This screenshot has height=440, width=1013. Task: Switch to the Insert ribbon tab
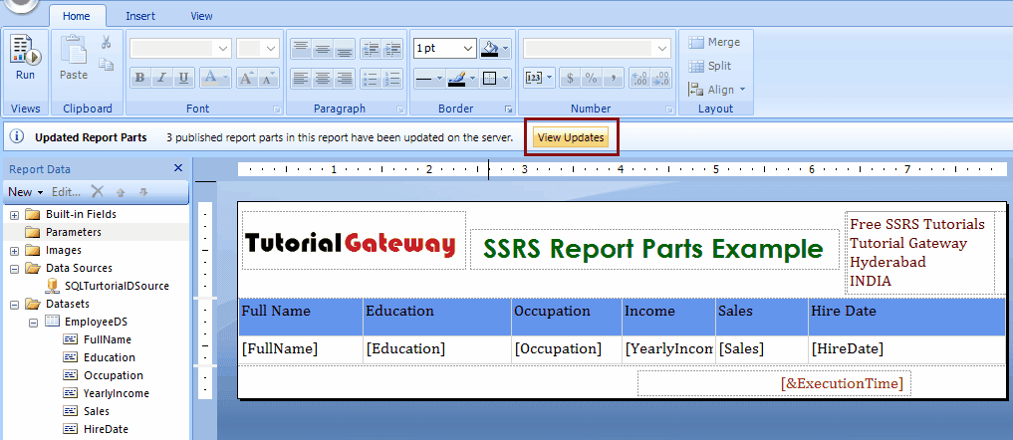[140, 16]
